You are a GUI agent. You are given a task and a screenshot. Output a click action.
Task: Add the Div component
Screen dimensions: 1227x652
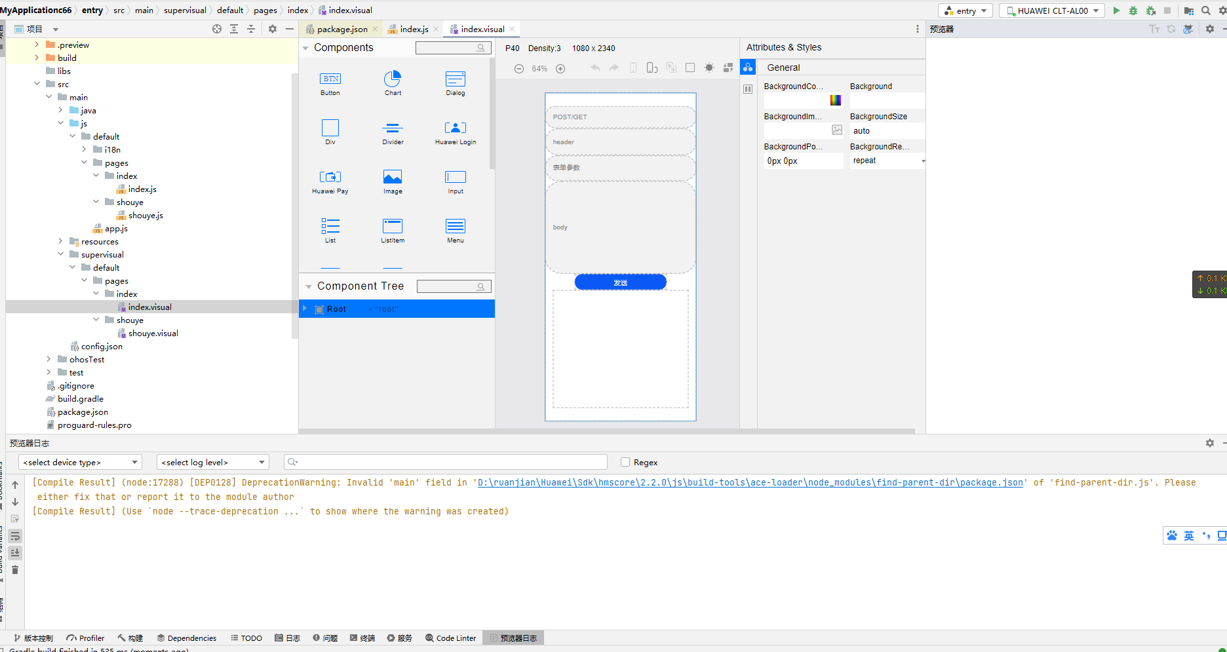[x=330, y=132]
